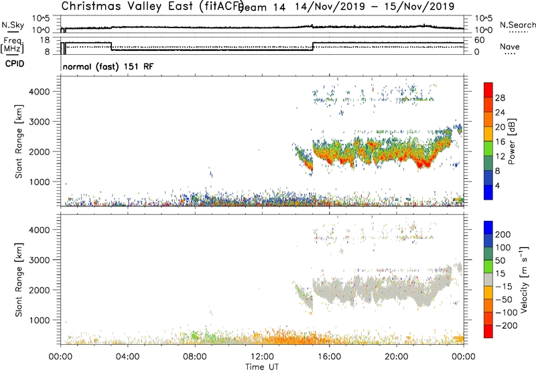The image size is (536, 371).
Task: Click the 'Time UT' axis label
Action: click(x=262, y=367)
